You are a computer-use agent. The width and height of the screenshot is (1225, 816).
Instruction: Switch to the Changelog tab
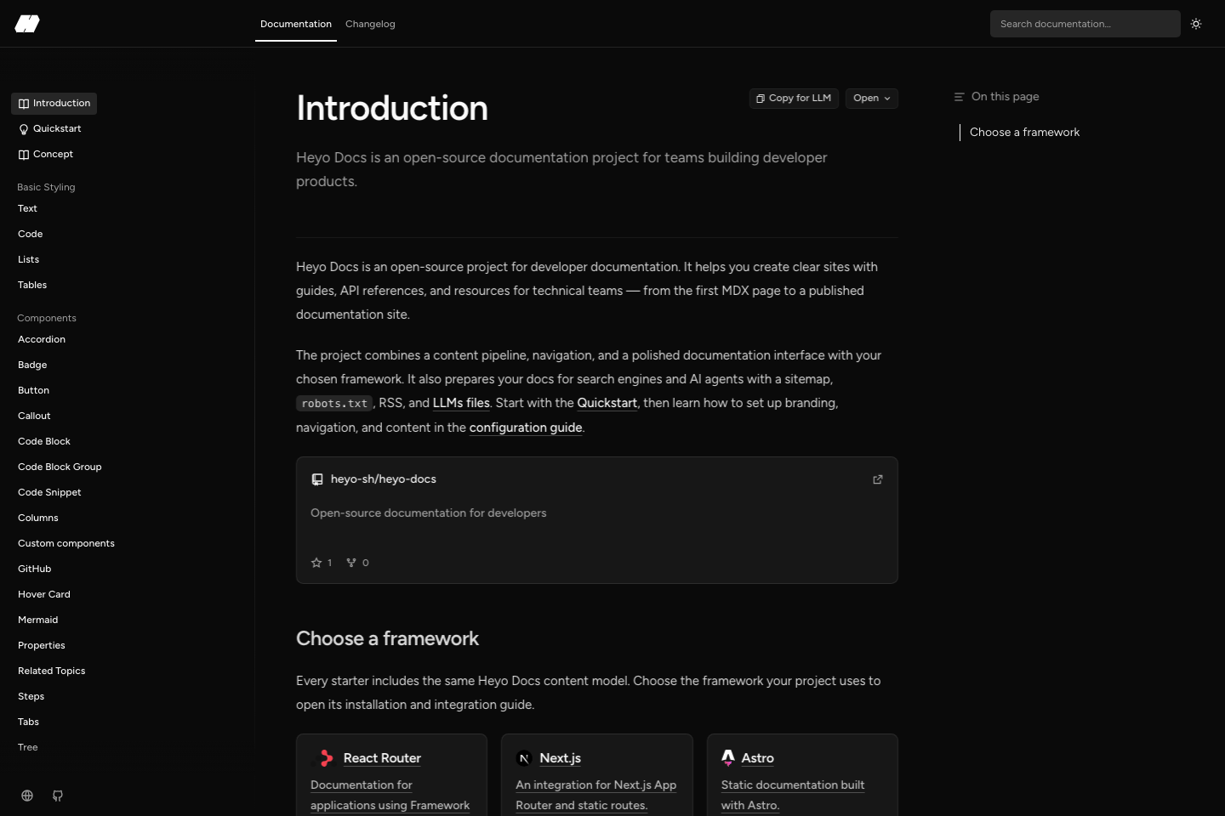coord(370,24)
